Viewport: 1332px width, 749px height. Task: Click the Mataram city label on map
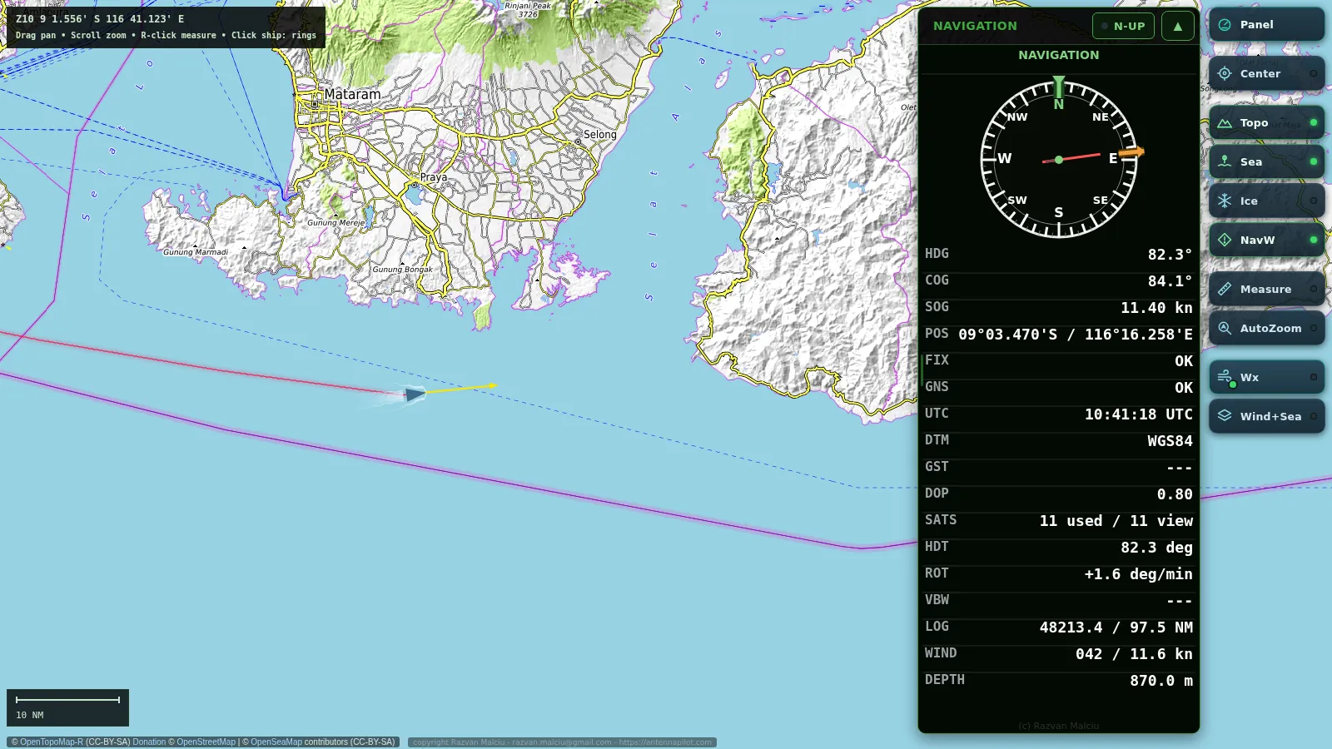pyautogui.click(x=352, y=94)
